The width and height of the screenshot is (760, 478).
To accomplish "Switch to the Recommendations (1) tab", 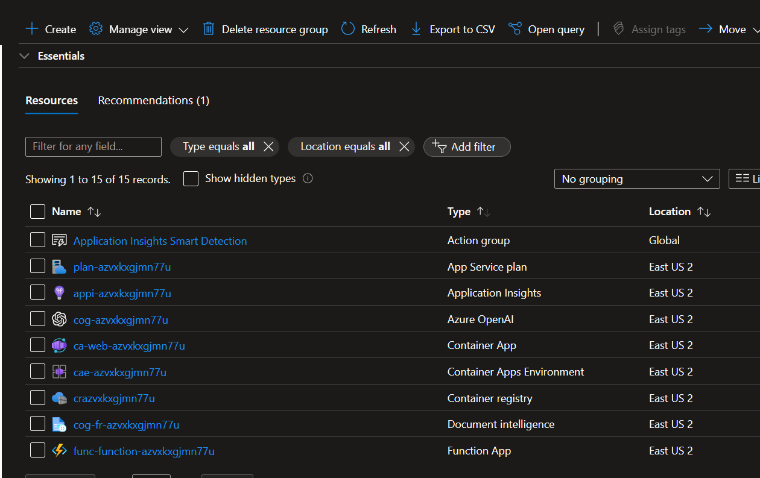I will (x=154, y=101).
